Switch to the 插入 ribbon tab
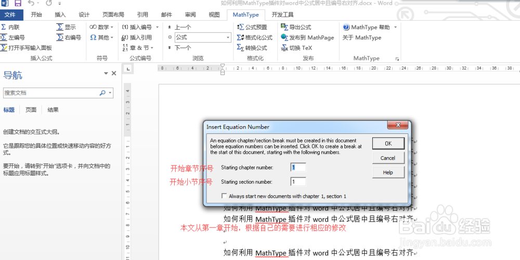520x260 pixels. tap(60, 15)
